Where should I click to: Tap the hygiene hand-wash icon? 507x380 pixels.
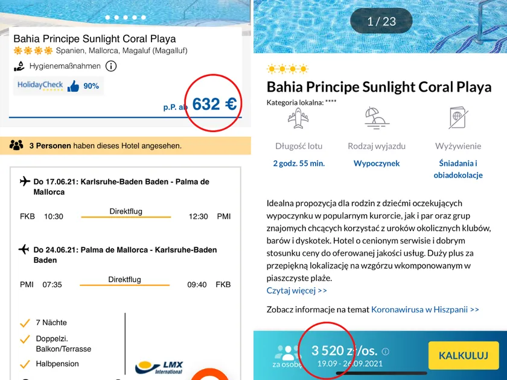click(x=19, y=66)
